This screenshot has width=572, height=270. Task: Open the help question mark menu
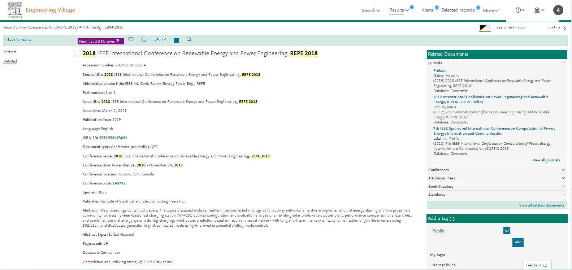520,10
